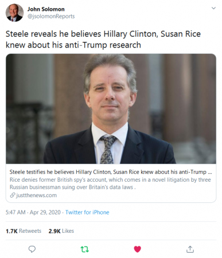The image size is (222, 258).
Task: Click the link chain icon beside justthenews.com
Action: click(13, 196)
